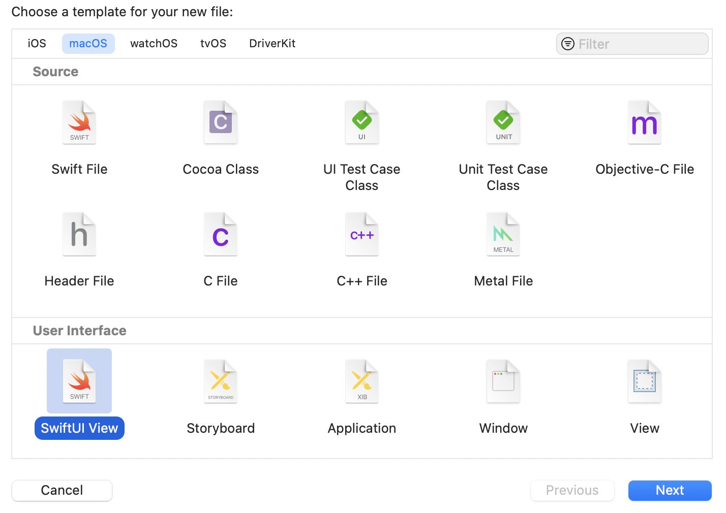Pick the UI Test Case Class icon

point(362,122)
